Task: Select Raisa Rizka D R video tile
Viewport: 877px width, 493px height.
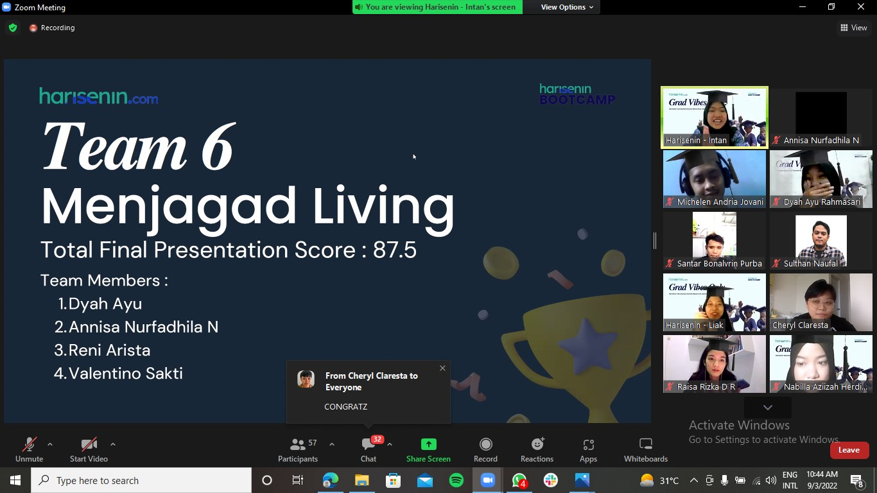Action: click(715, 364)
